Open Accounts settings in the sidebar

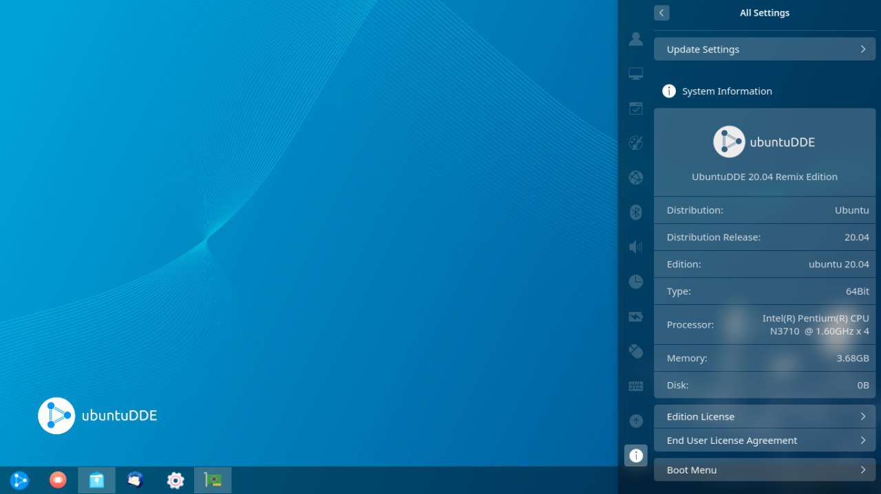(636, 39)
